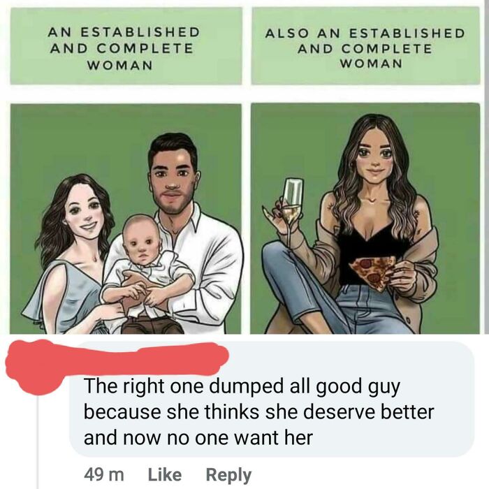This screenshot has height=489, width=489.
Task: Open the left family illustration panel
Action: [126, 219]
